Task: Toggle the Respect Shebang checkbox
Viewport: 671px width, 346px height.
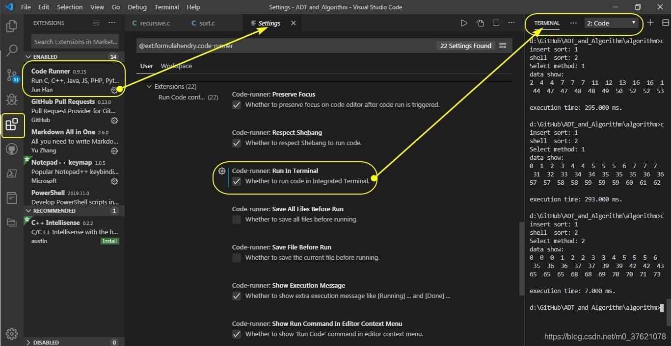Action: pos(237,143)
